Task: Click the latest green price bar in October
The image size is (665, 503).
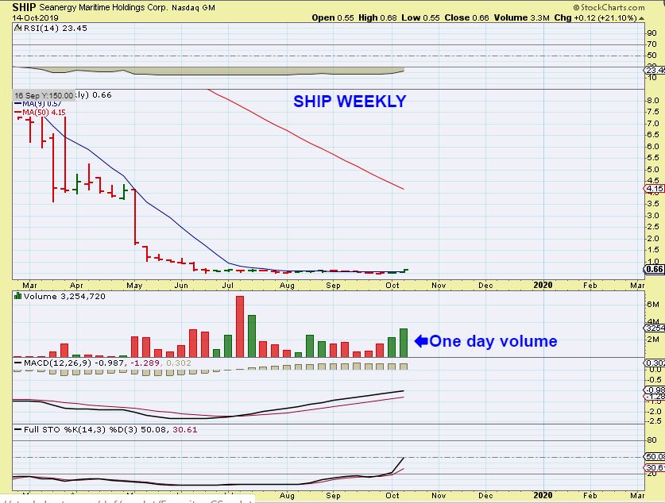Action: tap(405, 271)
